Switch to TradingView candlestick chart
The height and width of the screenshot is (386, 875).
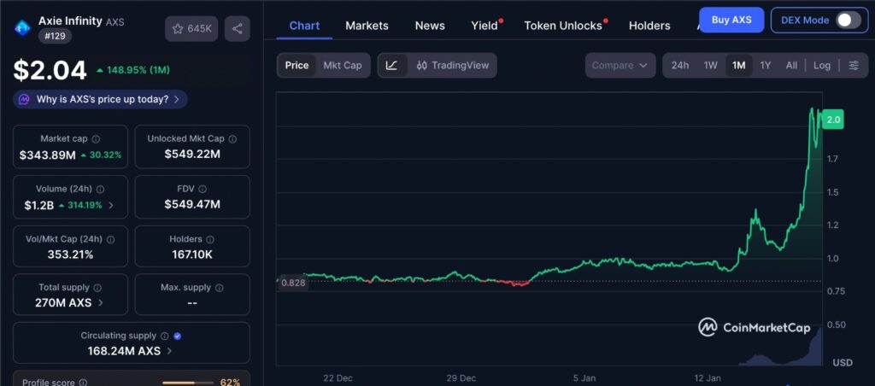tap(453, 65)
